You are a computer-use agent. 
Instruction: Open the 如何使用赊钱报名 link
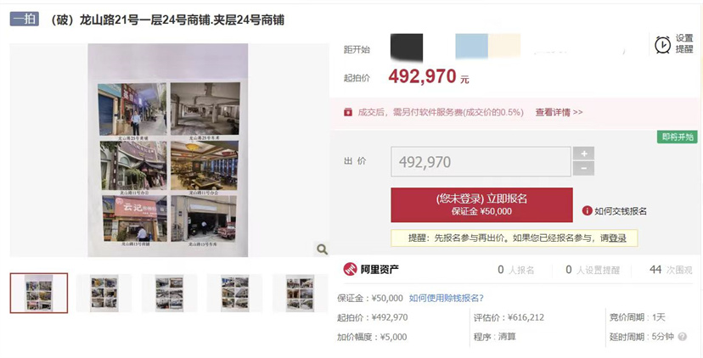[447, 298]
